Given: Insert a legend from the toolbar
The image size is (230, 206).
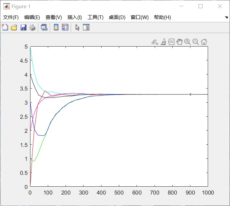Looking at the screenshot, I should click(65, 27).
